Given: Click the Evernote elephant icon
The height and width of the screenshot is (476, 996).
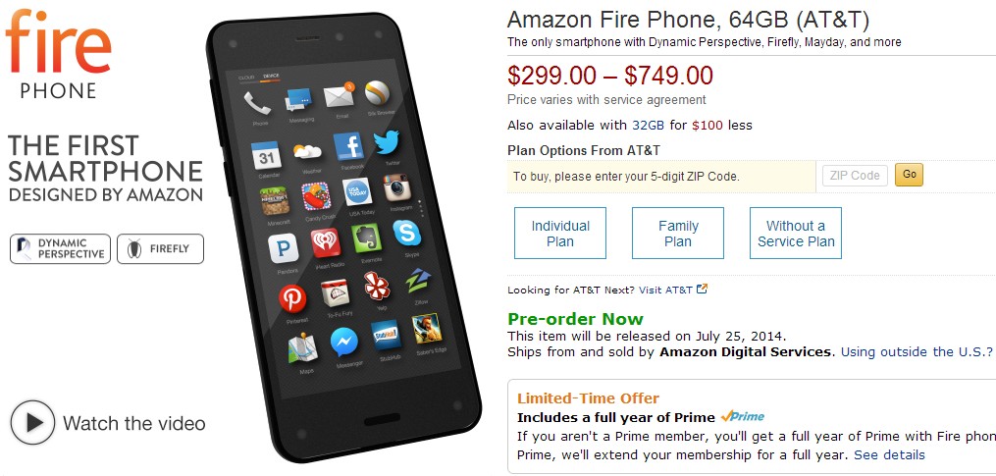Looking at the screenshot, I should pos(367,238).
